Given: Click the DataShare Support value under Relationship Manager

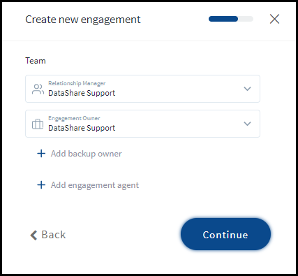Looking at the screenshot, I should pos(82,93).
